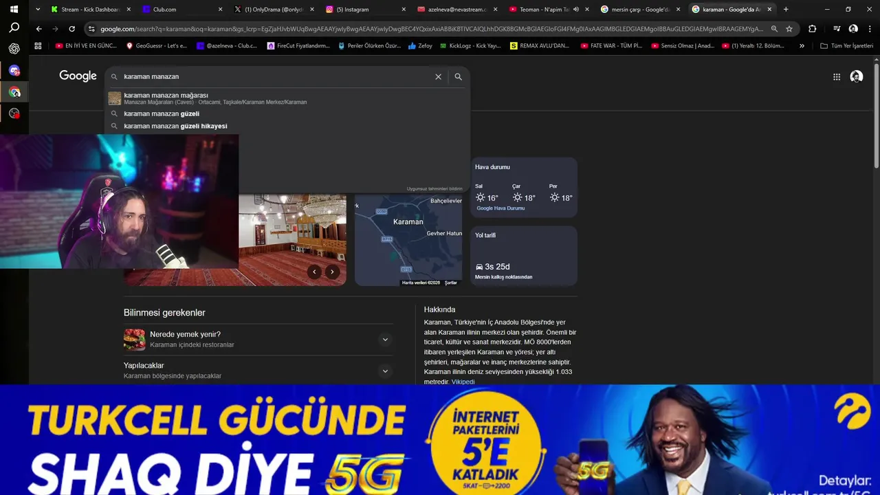Open the media controls button
This screenshot has height=495, width=880.
click(836, 29)
